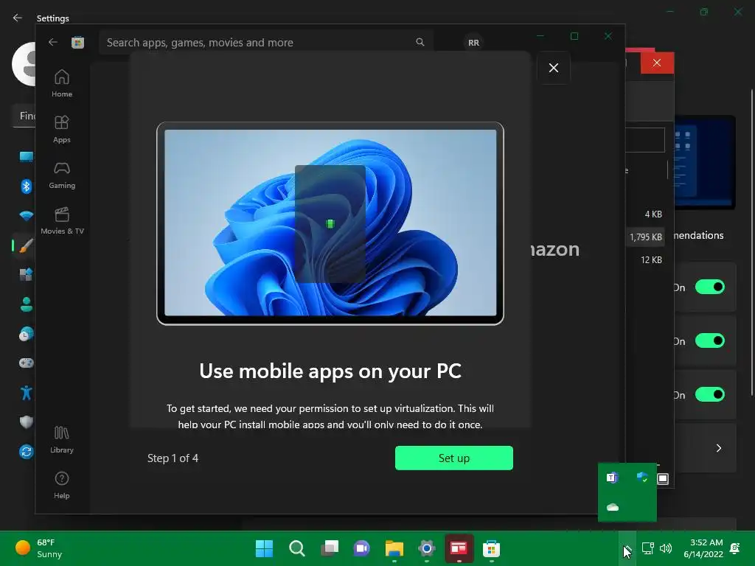This screenshot has height=566, width=755.
Task: Open System monitor icon in Settings sidebar
Action: [x=26, y=157]
